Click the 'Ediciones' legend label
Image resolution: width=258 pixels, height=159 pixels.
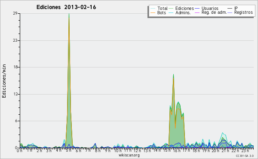[184, 8]
